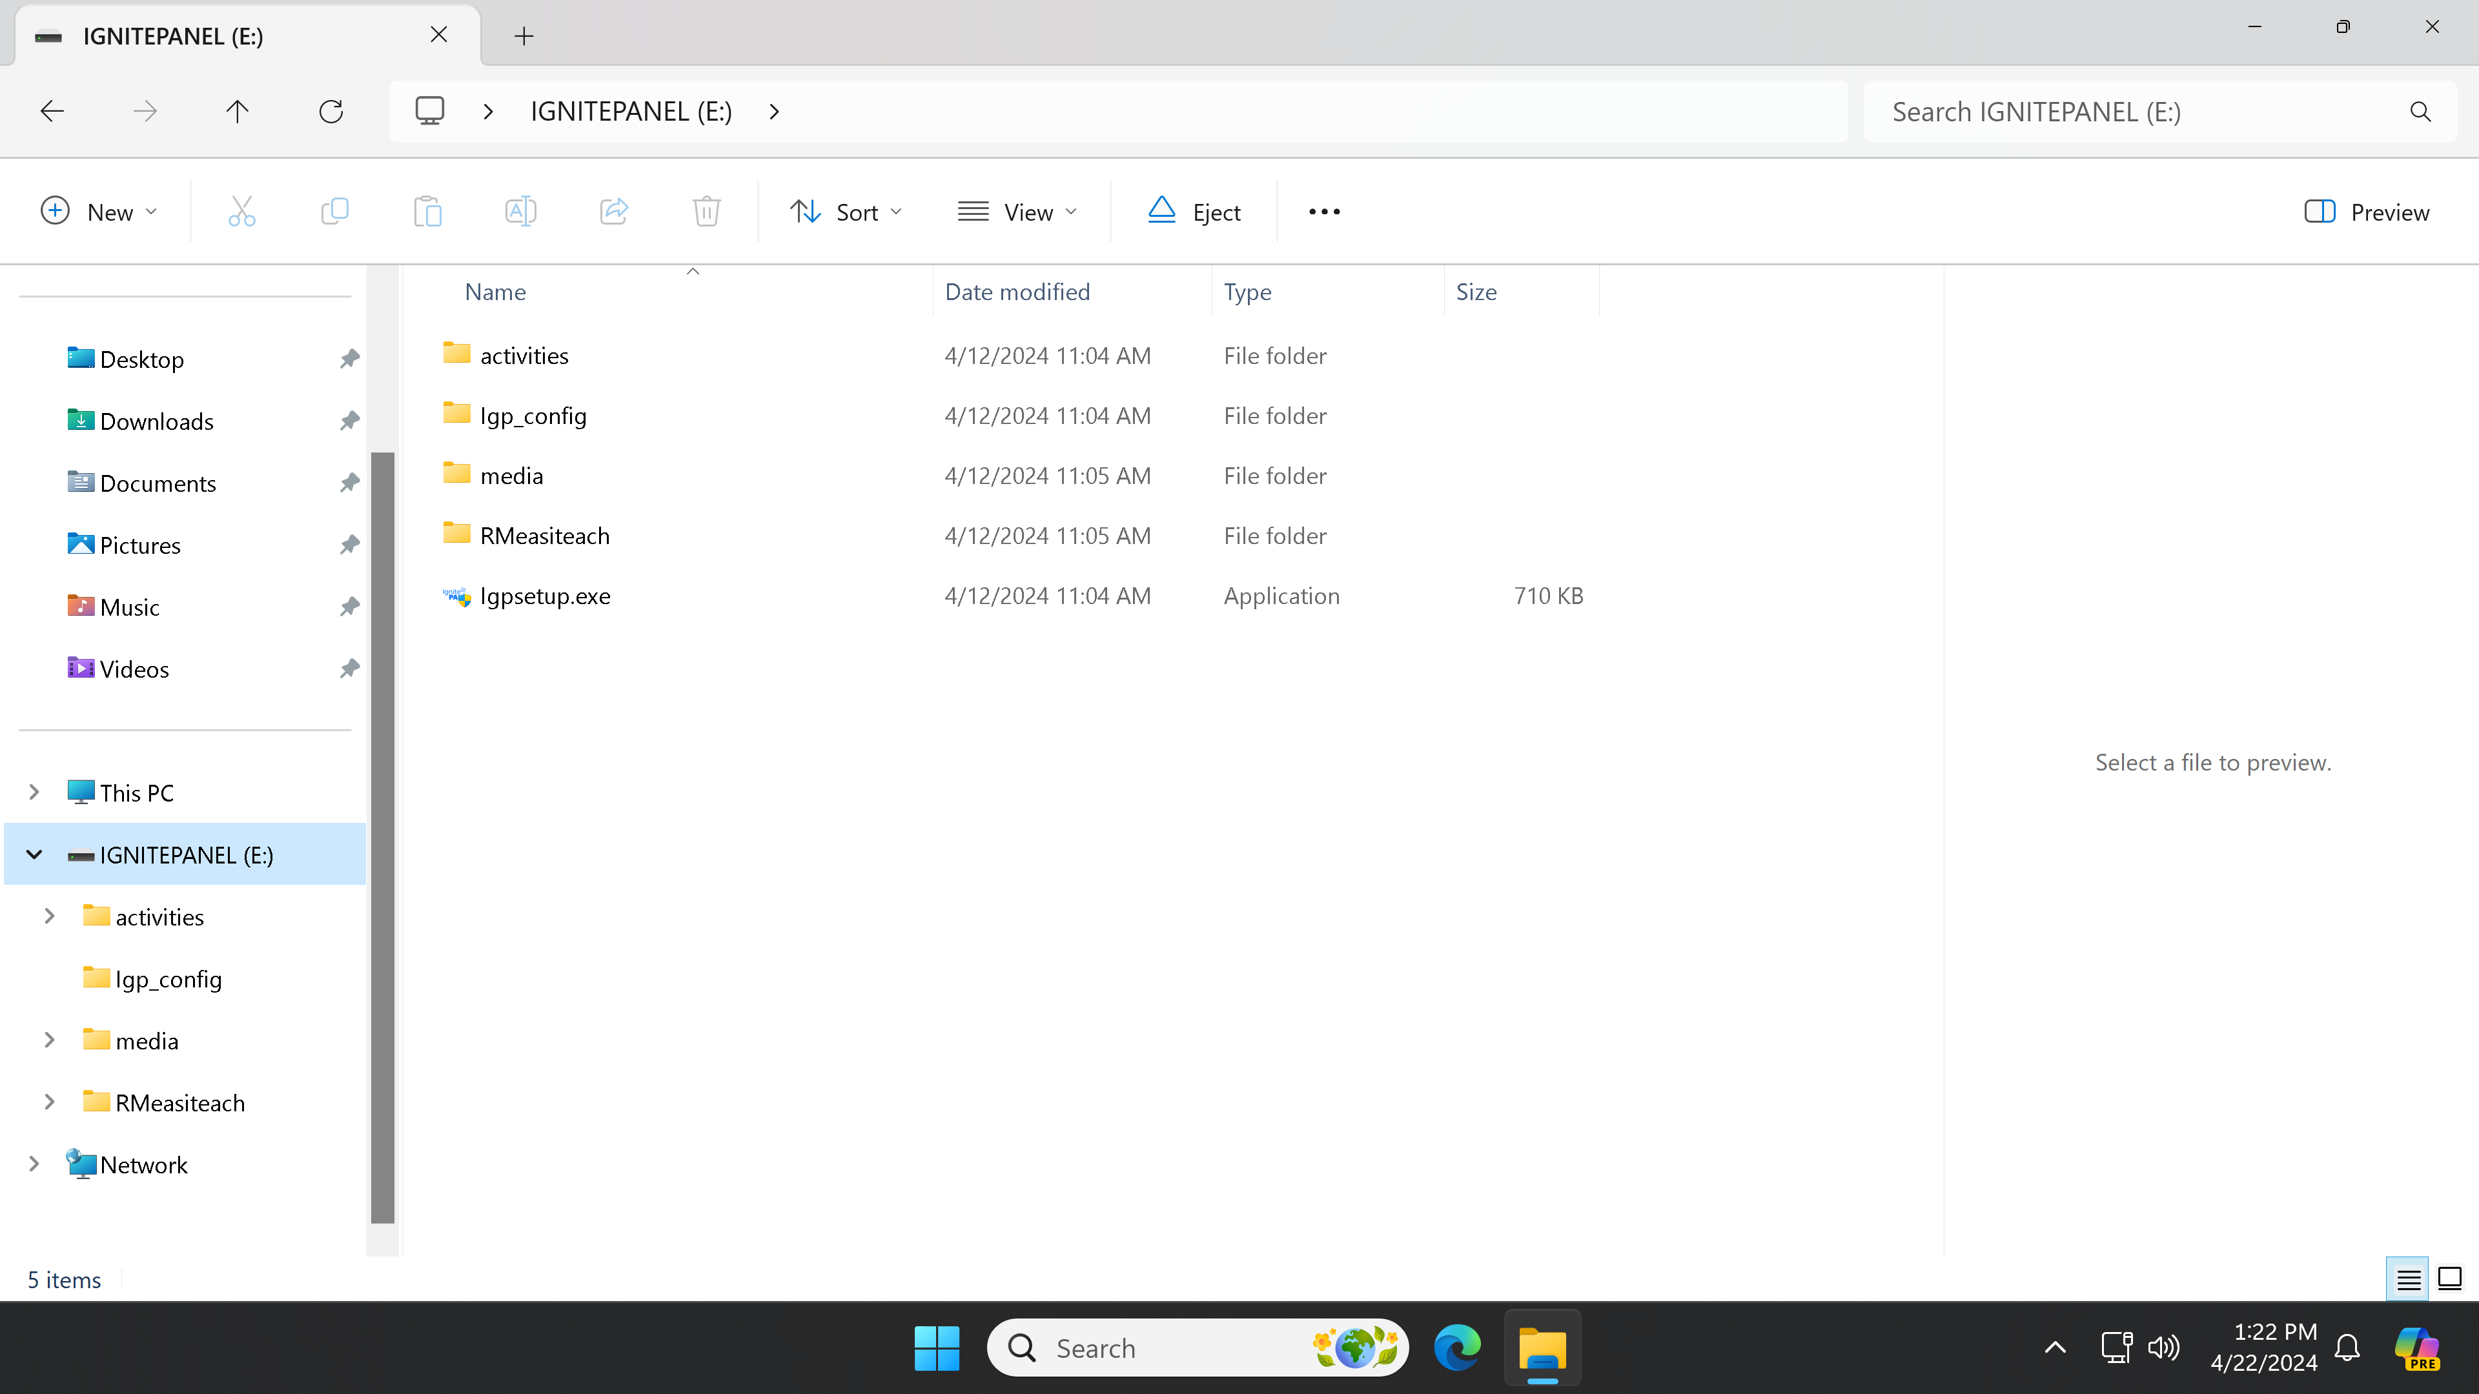Click the Copy icon in toolbar
The height and width of the screenshot is (1394, 2479).
pyautogui.click(x=334, y=212)
